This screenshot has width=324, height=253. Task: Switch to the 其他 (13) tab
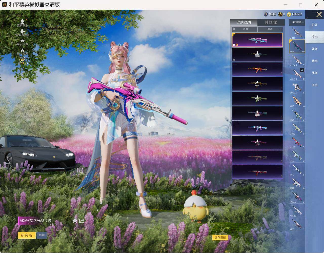pos(271,22)
